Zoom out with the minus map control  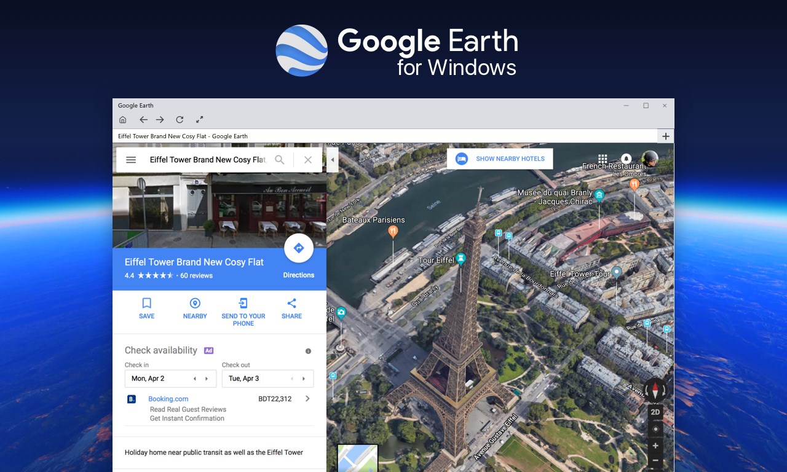tap(655, 460)
